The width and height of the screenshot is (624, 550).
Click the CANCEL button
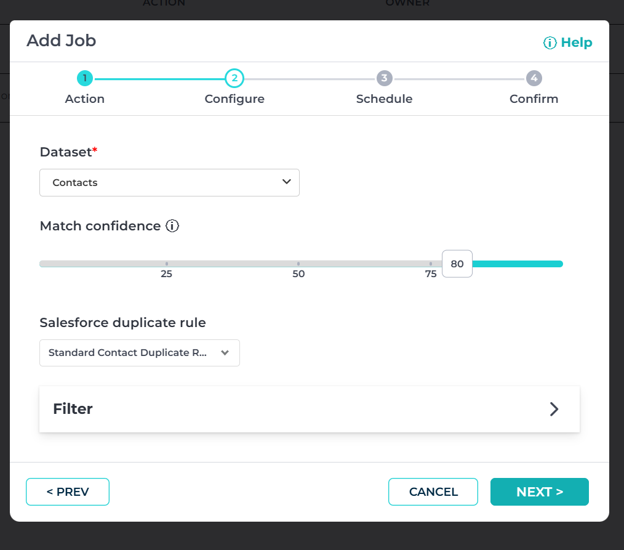[433, 492]
